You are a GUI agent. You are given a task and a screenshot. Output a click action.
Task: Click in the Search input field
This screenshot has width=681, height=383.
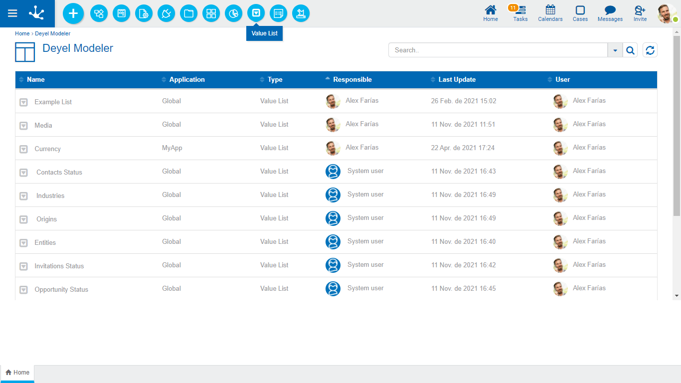pyautogui.click(x=498, y=50)
